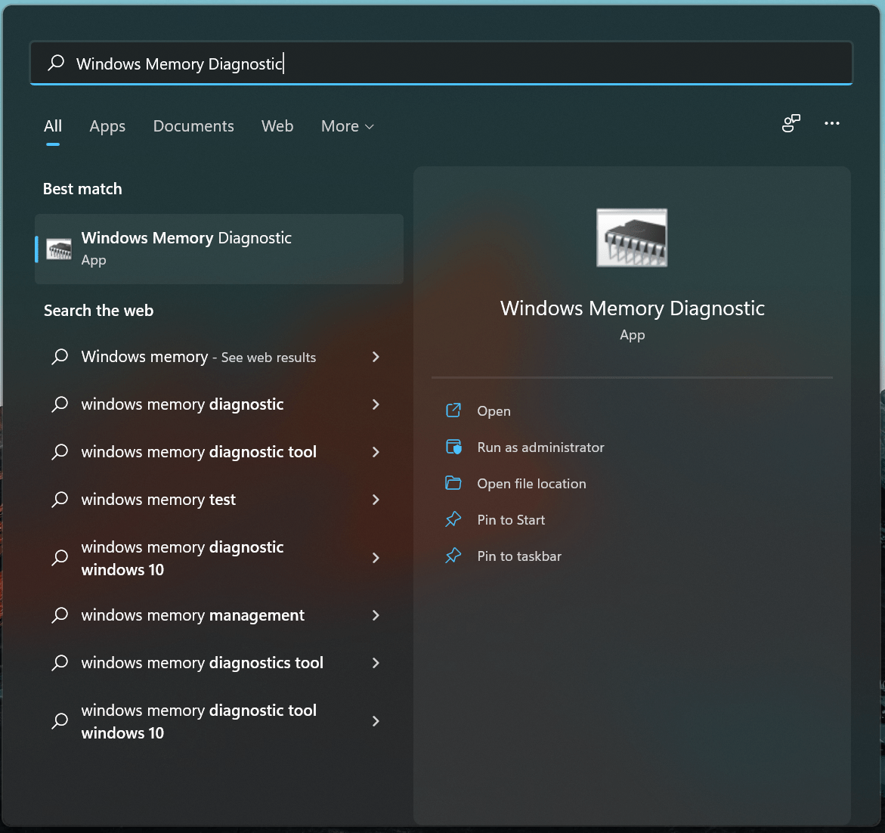Click the Pin to taskbar pin icon
Screen dimensions: 885x833
[x=453, y=556]
